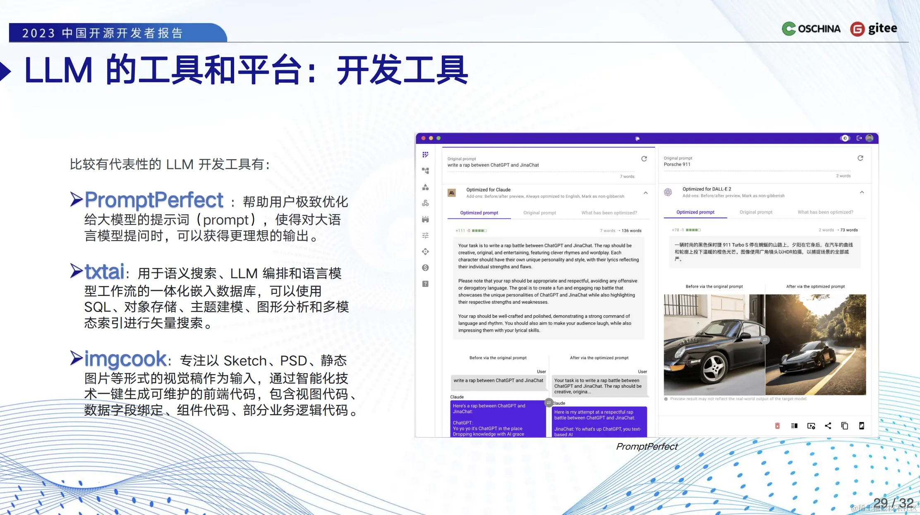The height and width of the screenshot is (515, 920).
Task: Open the shapes category sidebar icon
Action: tap(425, 187)
